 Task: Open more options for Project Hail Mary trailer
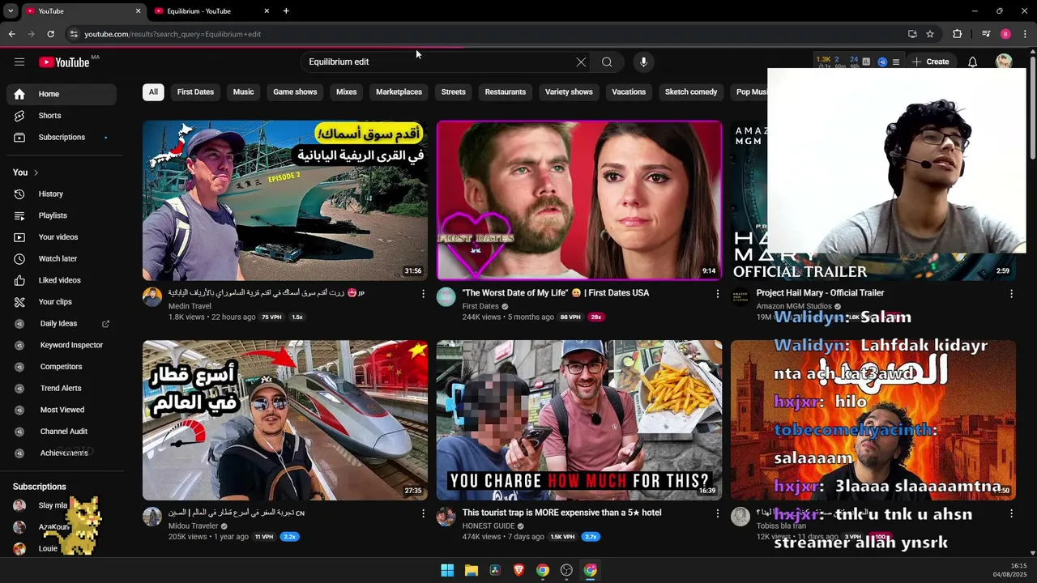1011,294
